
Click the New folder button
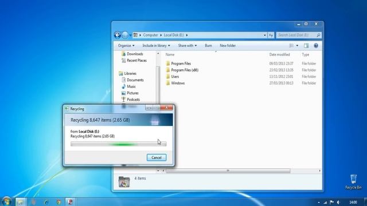coord(228,46)
